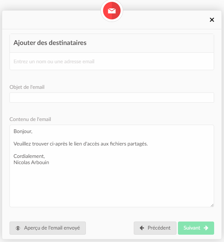Focus the recipient name or email field

[x=111, y=61]
